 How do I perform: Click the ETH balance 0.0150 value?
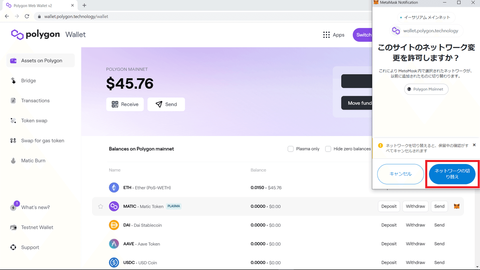click(x=258, y=188)
